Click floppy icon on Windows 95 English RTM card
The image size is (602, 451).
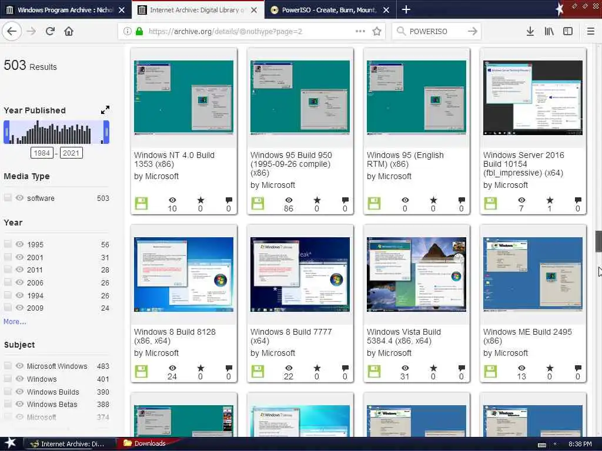[374, 203]
